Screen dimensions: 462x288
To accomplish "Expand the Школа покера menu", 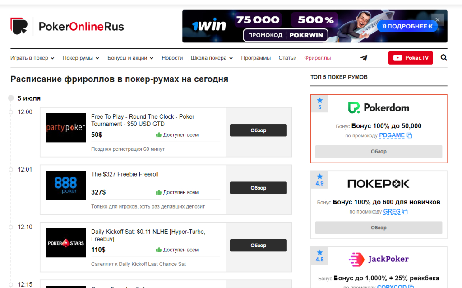I will point(212,58).
